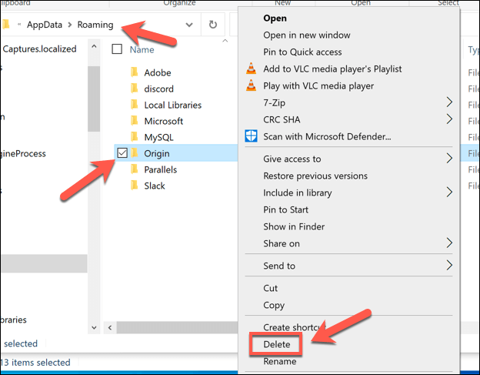Screen dimensions: 480x375
Task: Choose Delete from the context menu
Action: point(277,344)
